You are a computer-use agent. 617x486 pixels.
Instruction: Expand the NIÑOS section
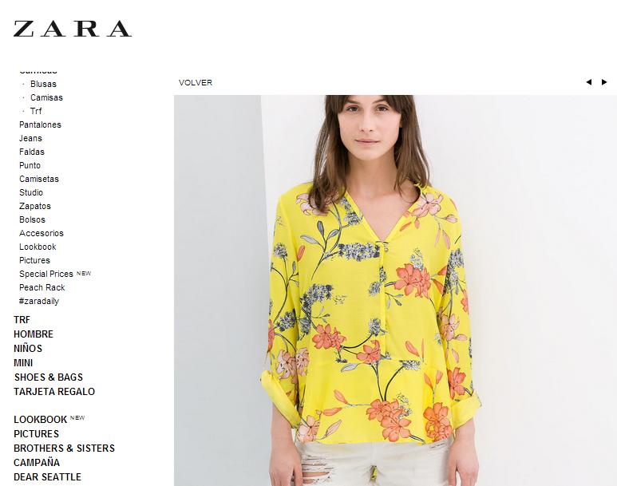[28, 348]
